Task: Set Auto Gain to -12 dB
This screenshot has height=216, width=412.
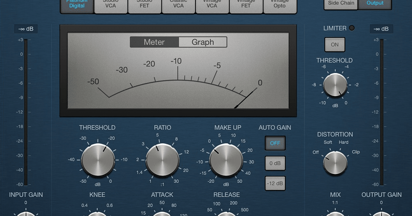Action: (x=275, y=183)
